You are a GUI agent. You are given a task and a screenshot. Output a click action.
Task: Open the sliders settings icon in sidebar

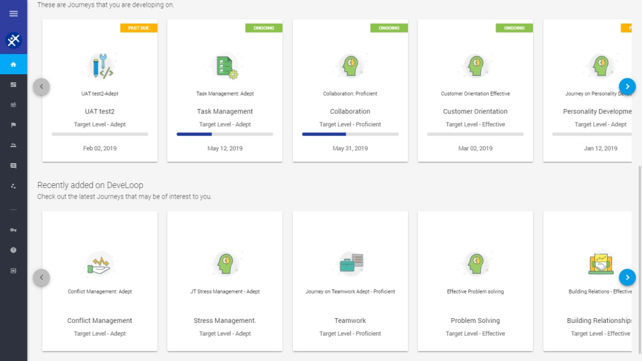[x=13, y=105]
